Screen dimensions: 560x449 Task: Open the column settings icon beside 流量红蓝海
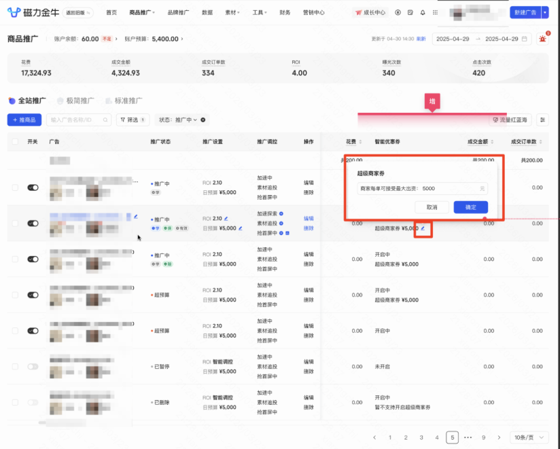coord(542,120)
